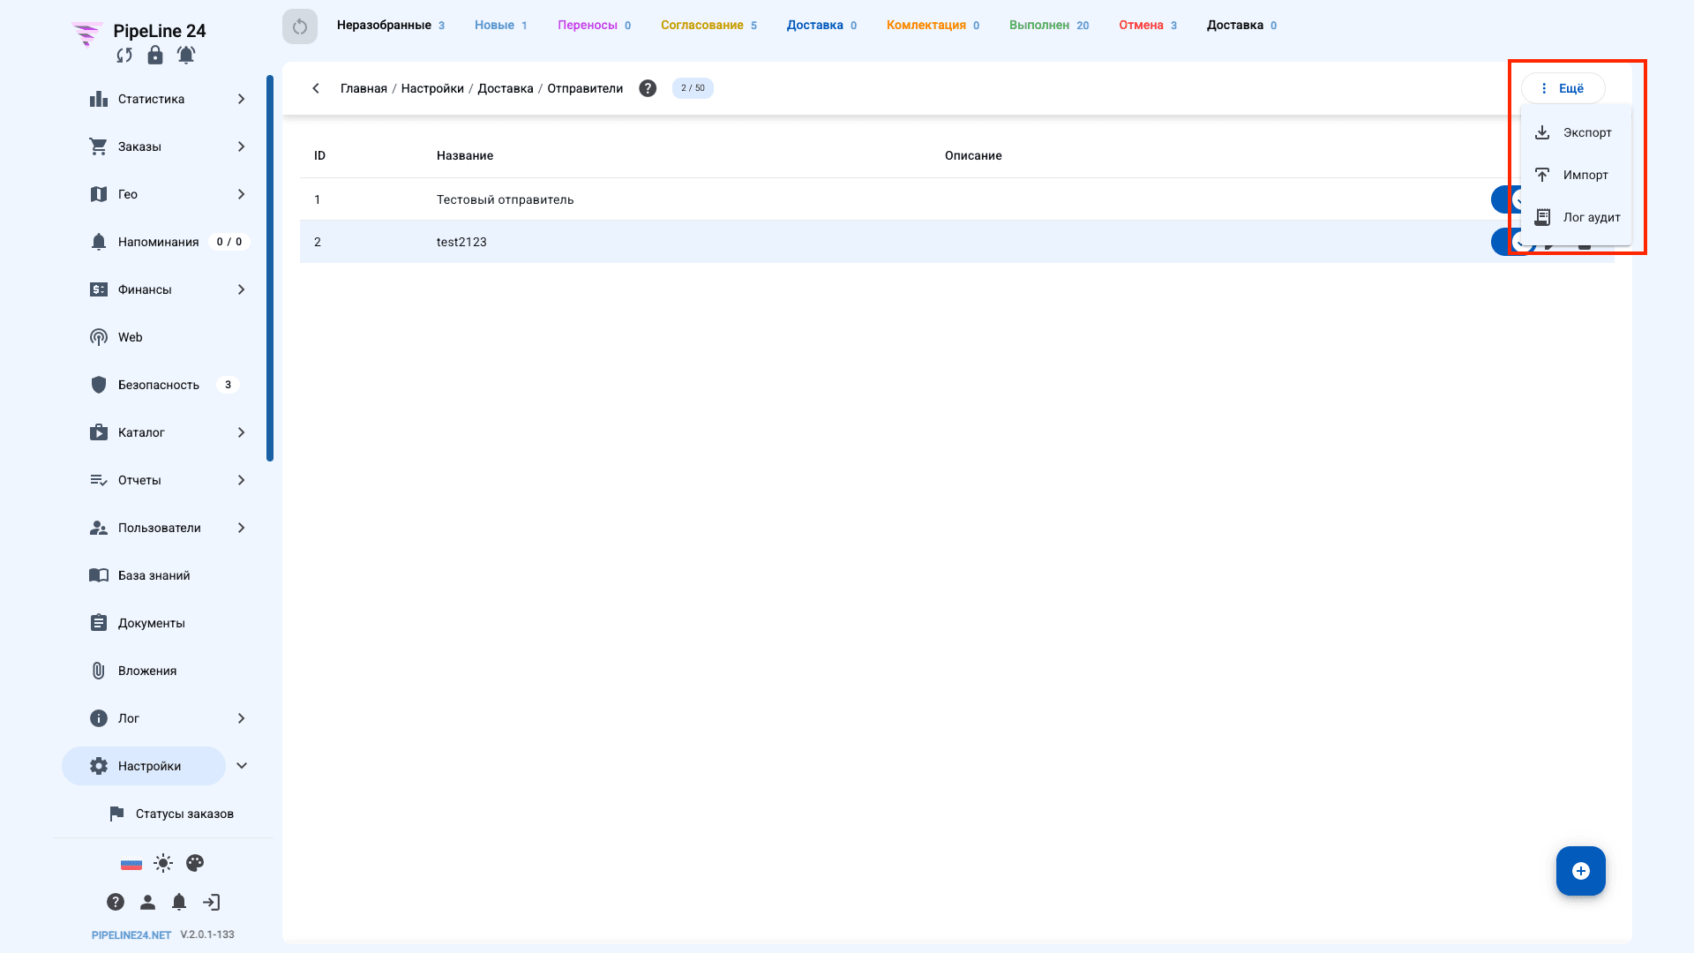Click the Ещё button
This screenshot has width=1694, height=953.
[1563, 88]
